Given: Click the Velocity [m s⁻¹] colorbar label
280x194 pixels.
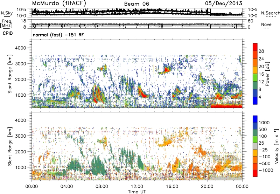Looking at the screenshot, I should tap(276, 146).
